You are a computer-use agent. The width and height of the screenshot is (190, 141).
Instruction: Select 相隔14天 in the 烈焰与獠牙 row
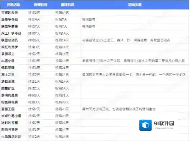coord(62,130)
